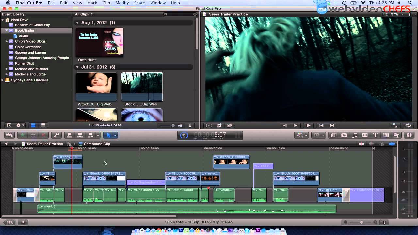This screenshot has width=418, height=235.
Task: Open the Share menu
Action: tap(139, 3)
